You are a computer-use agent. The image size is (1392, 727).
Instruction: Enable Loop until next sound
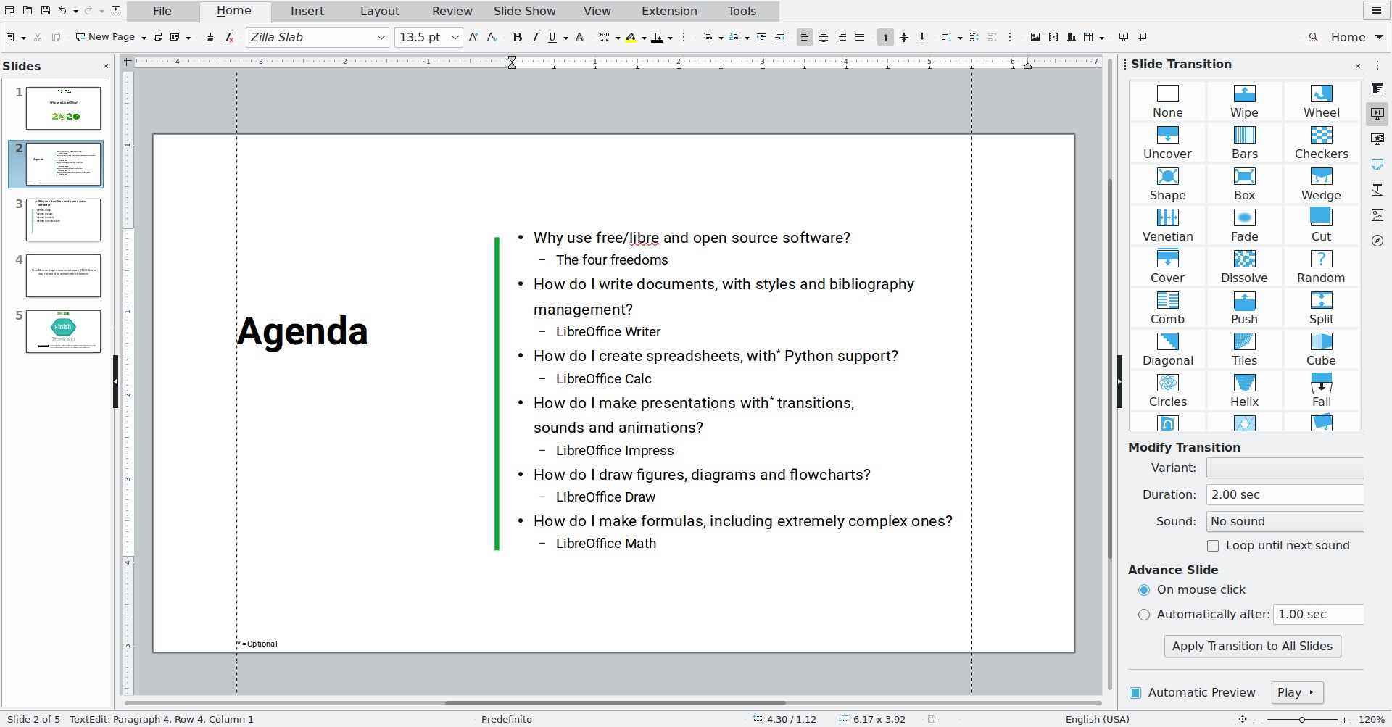(x=1214, y=545)
